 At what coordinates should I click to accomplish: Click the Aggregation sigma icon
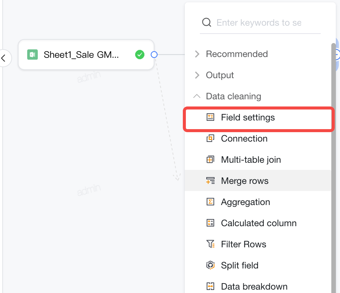click(x=210, y=202)
